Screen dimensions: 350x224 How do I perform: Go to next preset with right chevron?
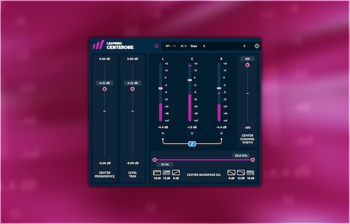pos(244,46)
